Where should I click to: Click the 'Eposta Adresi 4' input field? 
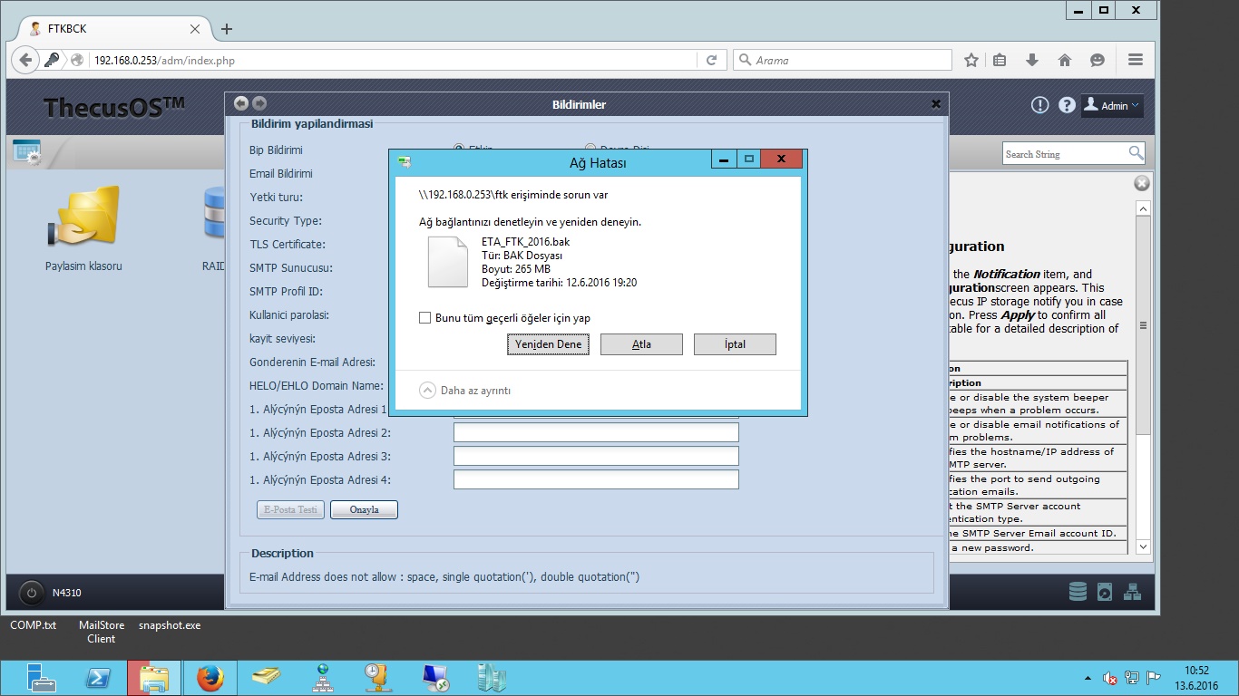(x=596, y=479)
